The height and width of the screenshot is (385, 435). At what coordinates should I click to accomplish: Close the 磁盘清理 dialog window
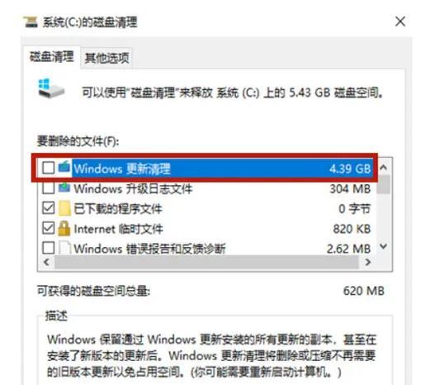click(x=400, y=21)
